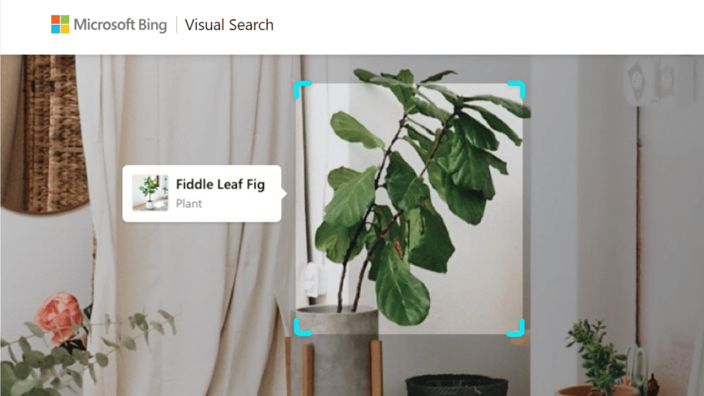The height and width of the screenshot is (396, 704).
Task: Select the Visual Search header title
Action: [x=229, y=25]
